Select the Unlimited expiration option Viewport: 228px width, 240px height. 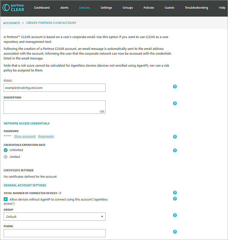[5, 150]
